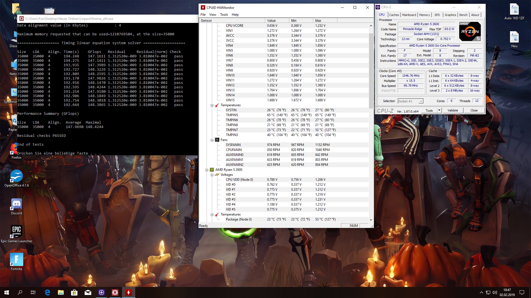This screenshot has width=531, height=298.
Task: Open the Discord desktop icon
Action: click(x=17, y=204)
